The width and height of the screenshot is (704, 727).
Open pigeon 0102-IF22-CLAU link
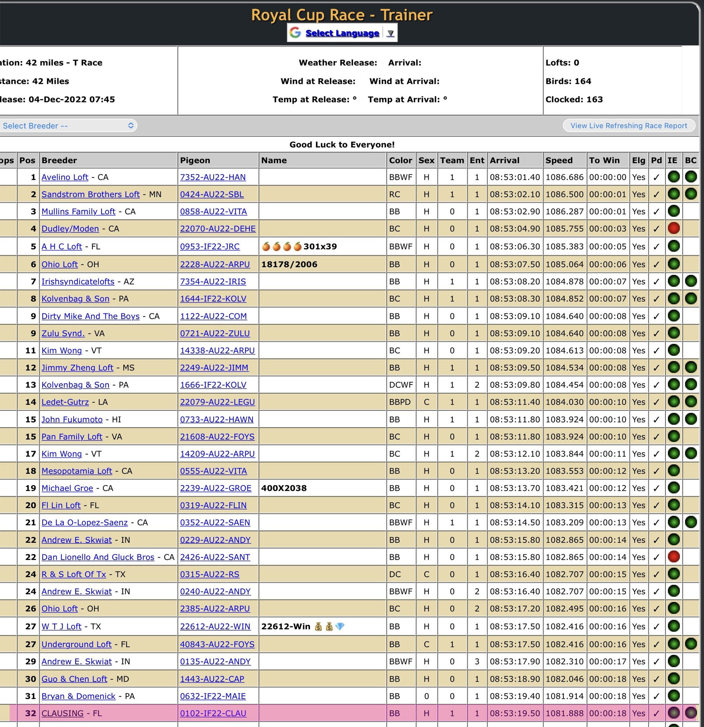[x=213, y=713]
